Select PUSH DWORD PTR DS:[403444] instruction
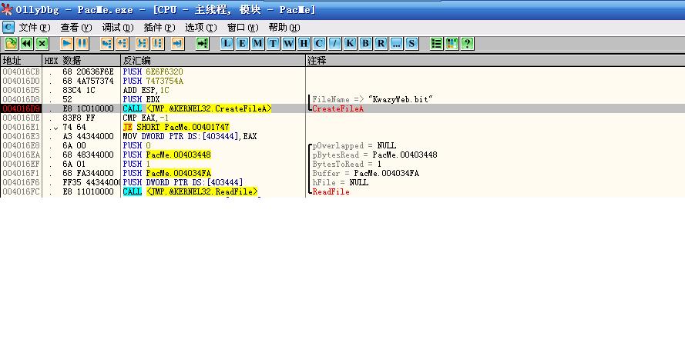 [x=183, y=182]
